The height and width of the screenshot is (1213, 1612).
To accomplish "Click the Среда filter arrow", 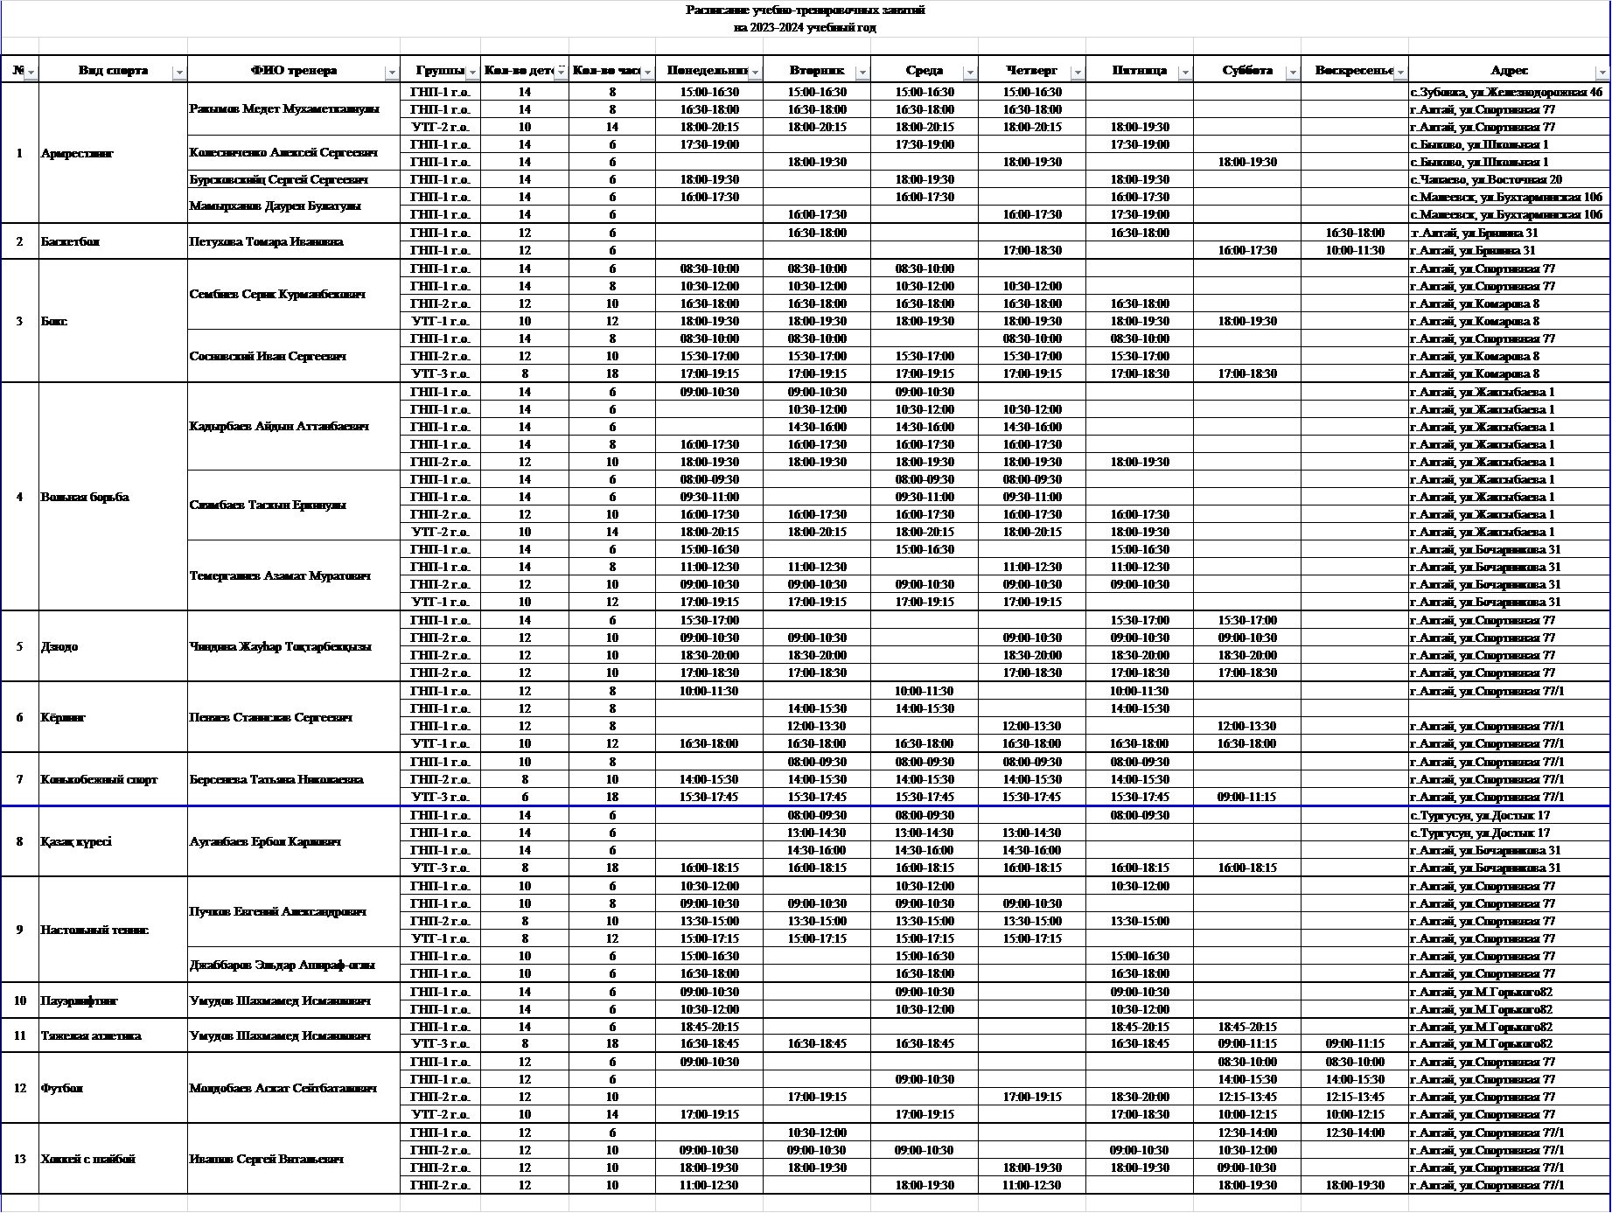I will coord(970,73).
